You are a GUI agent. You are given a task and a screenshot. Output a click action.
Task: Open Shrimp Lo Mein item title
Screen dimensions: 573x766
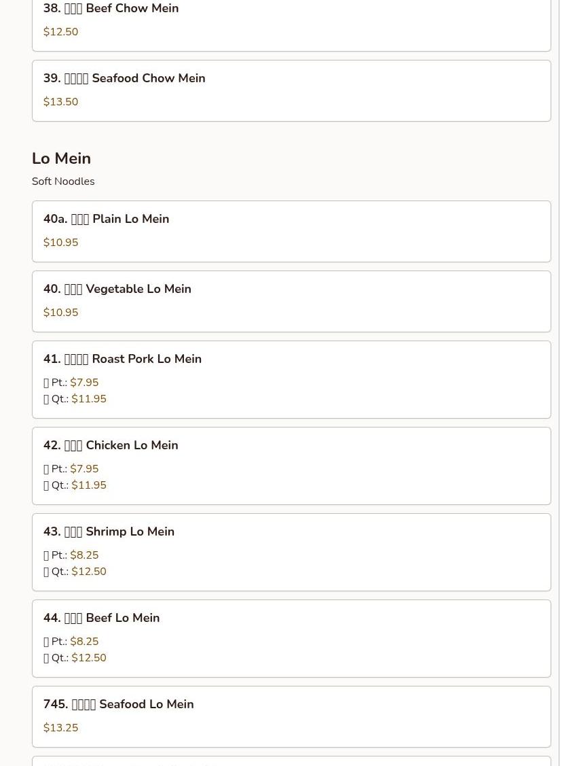(109, 532)
